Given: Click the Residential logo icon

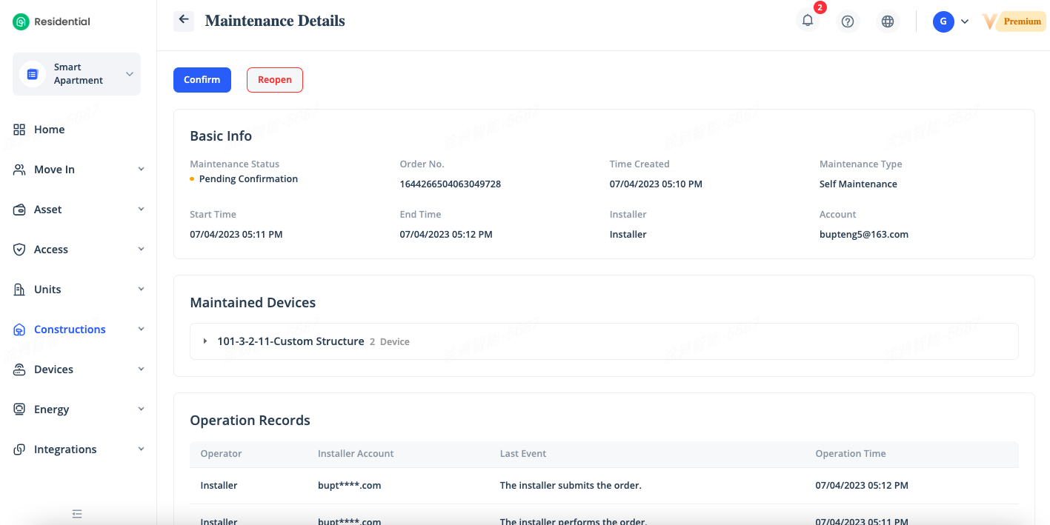Looking at the screenshot, I should tap(21, 21).
